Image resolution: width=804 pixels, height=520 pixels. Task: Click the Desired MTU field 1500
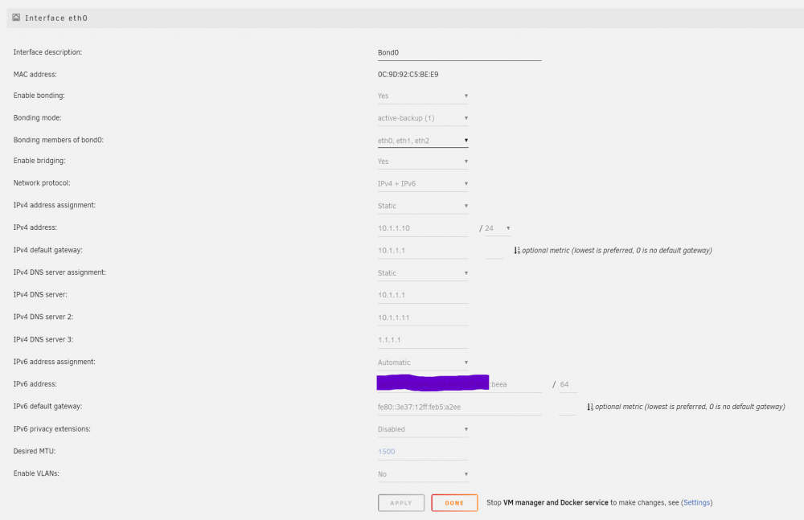423,451
